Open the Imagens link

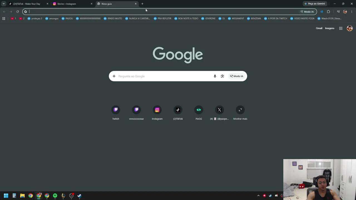coord(330,28)
